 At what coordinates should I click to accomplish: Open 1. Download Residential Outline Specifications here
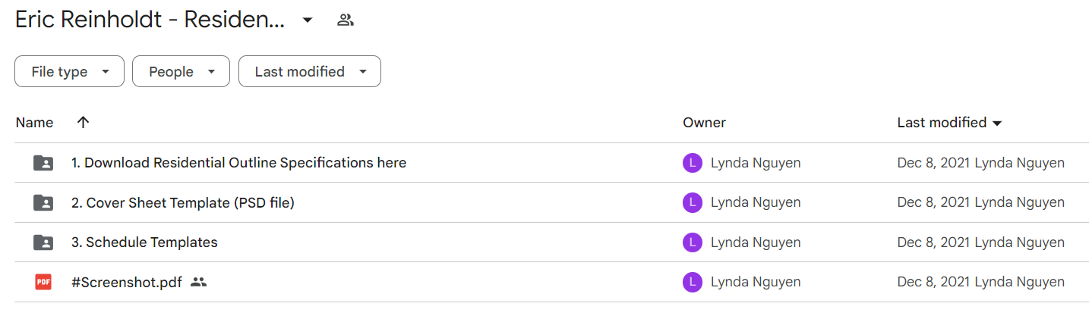238,163
